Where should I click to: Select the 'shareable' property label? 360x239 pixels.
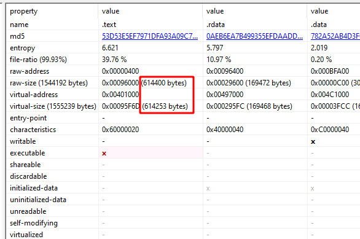tap(25, 165)
